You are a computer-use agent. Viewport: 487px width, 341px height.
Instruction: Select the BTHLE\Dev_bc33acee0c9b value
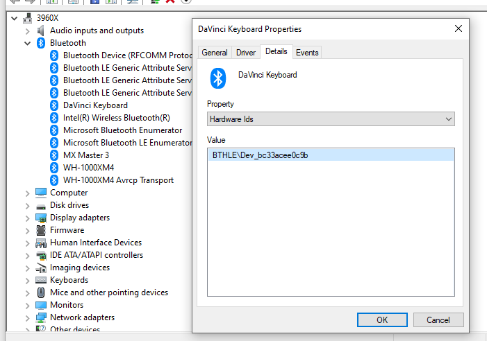331,155
